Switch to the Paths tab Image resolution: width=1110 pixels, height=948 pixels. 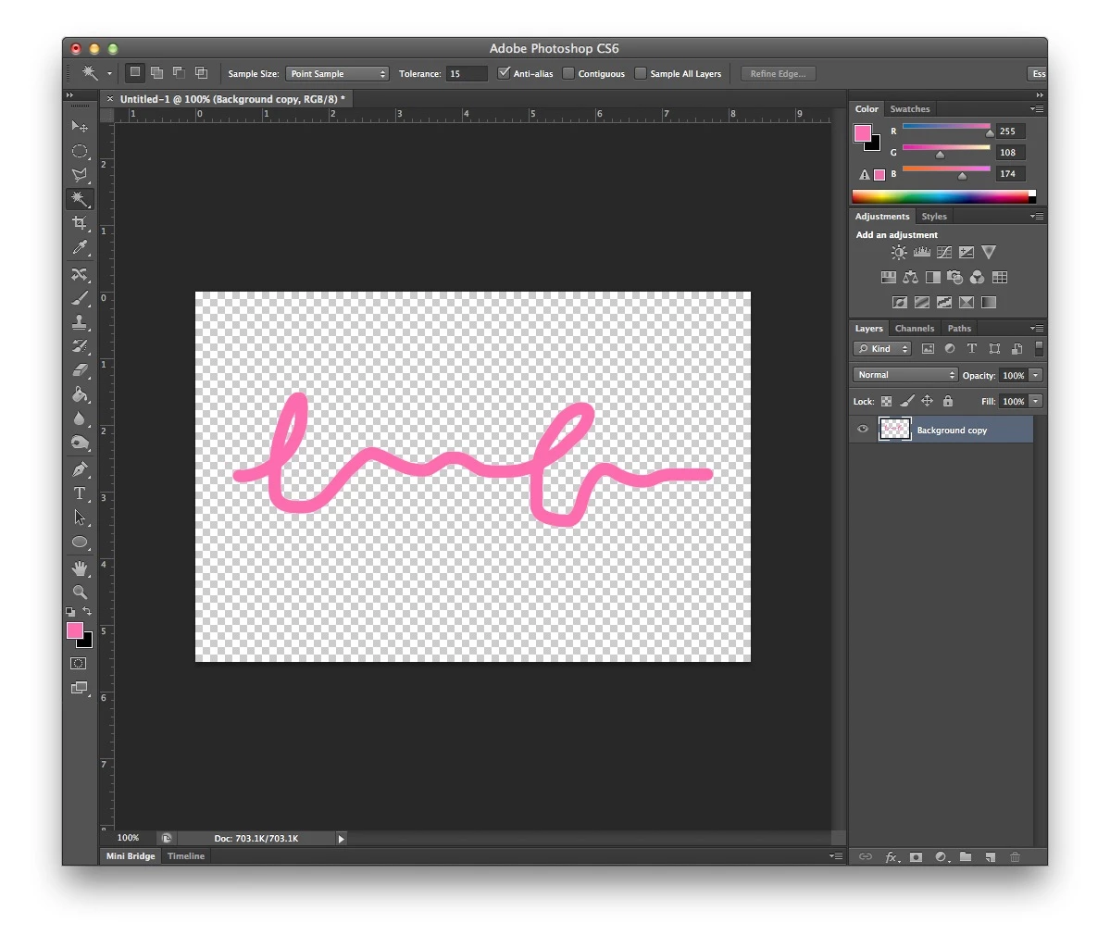pyautogui.click(x=959, y=329)
